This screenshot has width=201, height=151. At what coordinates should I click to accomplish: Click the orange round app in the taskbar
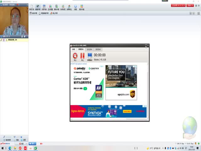(x=20, y=148)
